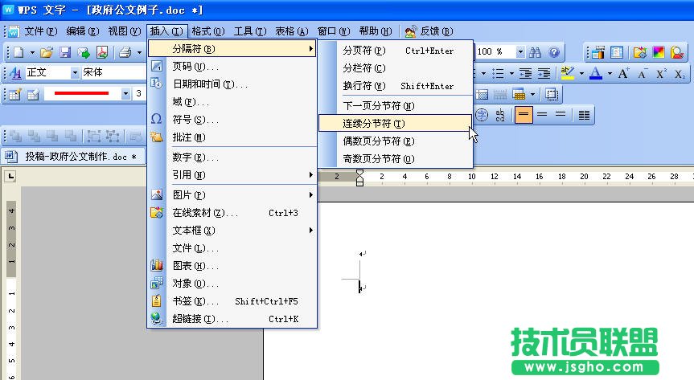This screenshot has height=380, width=694.
Task: Choose 连续分节符 (T) in the submenu
Action: point(395,124)
